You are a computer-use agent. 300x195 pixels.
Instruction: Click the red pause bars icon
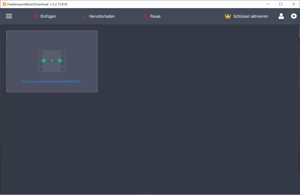145,16
